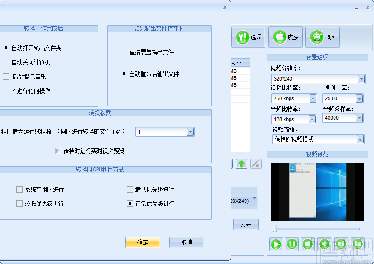Check 直接覆盖输出文件 option
The width and height of the screenshot is (374, 264).
point(124,52)
